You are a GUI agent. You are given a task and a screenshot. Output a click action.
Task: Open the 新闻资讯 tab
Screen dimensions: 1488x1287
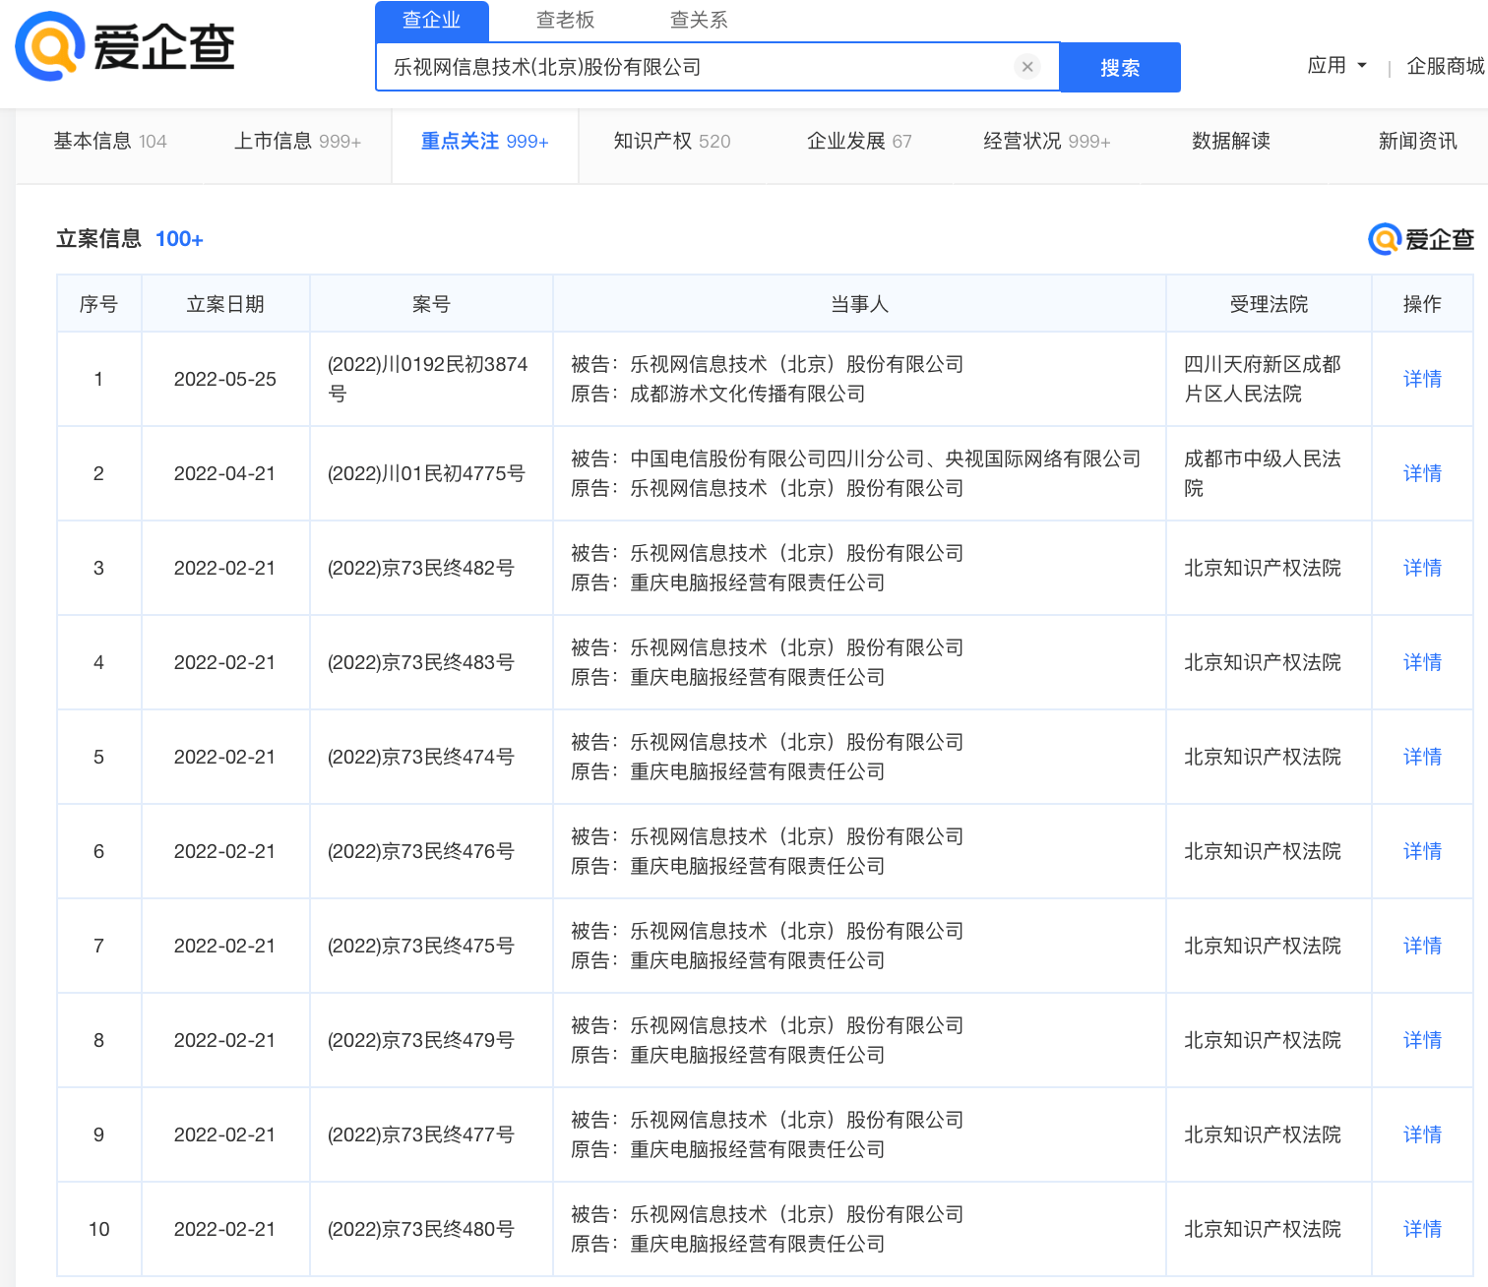[1417, 142]
